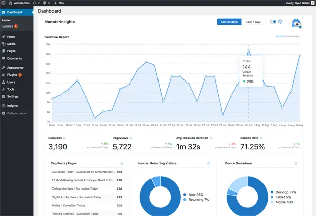Image resolution: width=316 pixels, height=216 pixels.
Task: Click the WordPress logo in admin bar
Action: tap(4, 3)
